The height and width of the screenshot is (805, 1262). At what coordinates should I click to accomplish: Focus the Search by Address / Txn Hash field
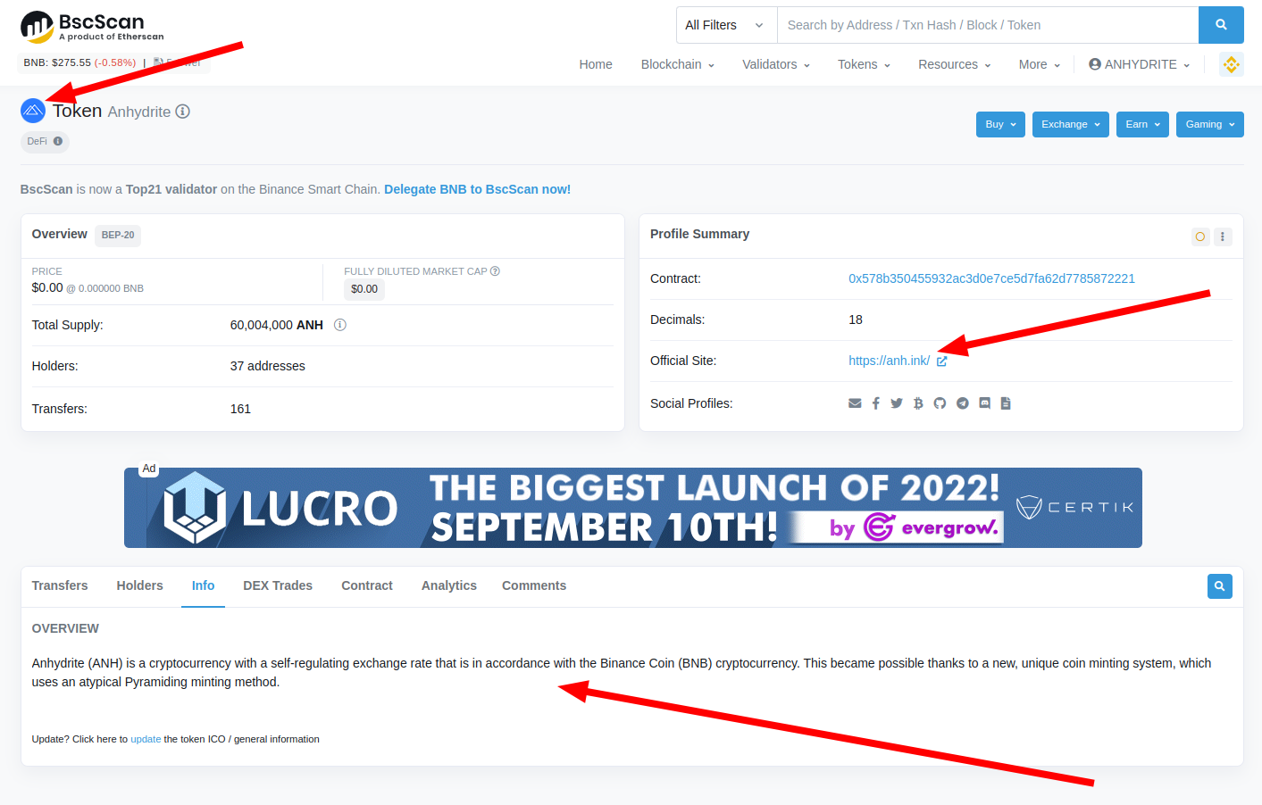pos(988,25)
